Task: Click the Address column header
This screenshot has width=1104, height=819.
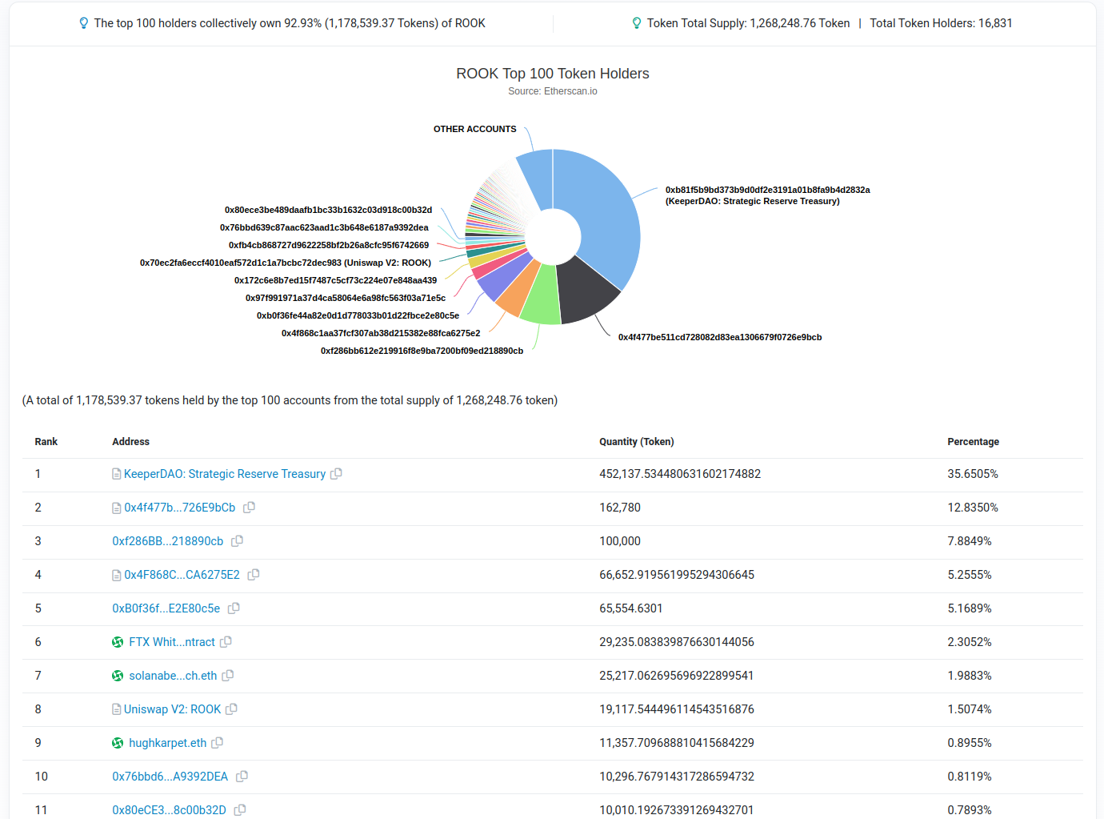Action: (130, 442)
